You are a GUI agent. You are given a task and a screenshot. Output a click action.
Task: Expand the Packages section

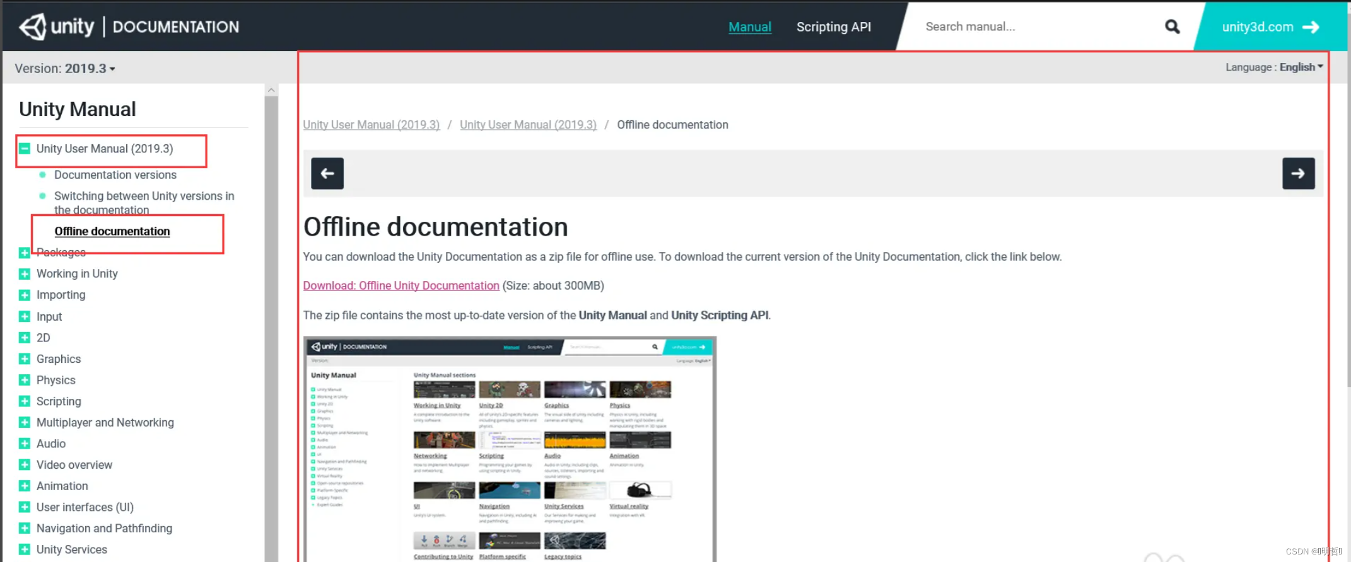pos(25,253)
